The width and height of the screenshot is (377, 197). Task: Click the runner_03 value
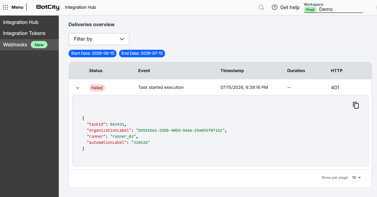pos(123,136)
